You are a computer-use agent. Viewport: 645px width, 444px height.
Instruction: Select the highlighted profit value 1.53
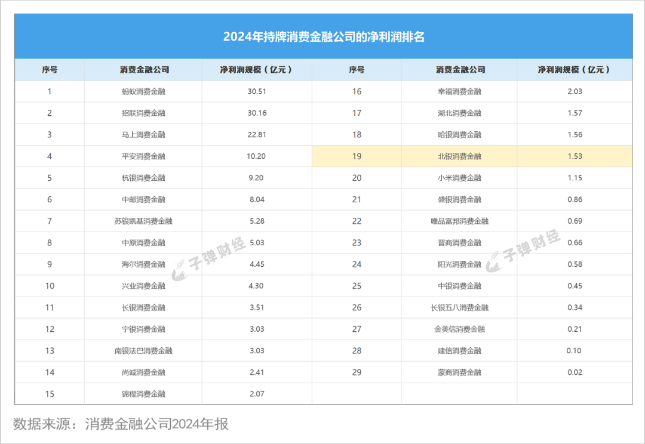tap(575, 156)
